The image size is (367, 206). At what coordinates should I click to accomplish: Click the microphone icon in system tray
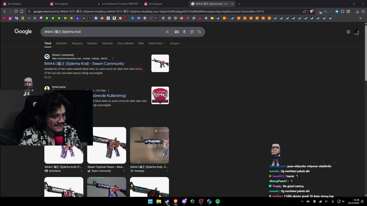(333, 201)
